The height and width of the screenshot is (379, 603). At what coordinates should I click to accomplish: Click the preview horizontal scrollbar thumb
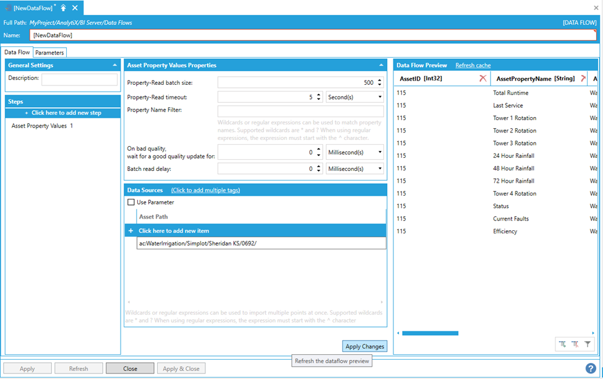click(430, 333)
